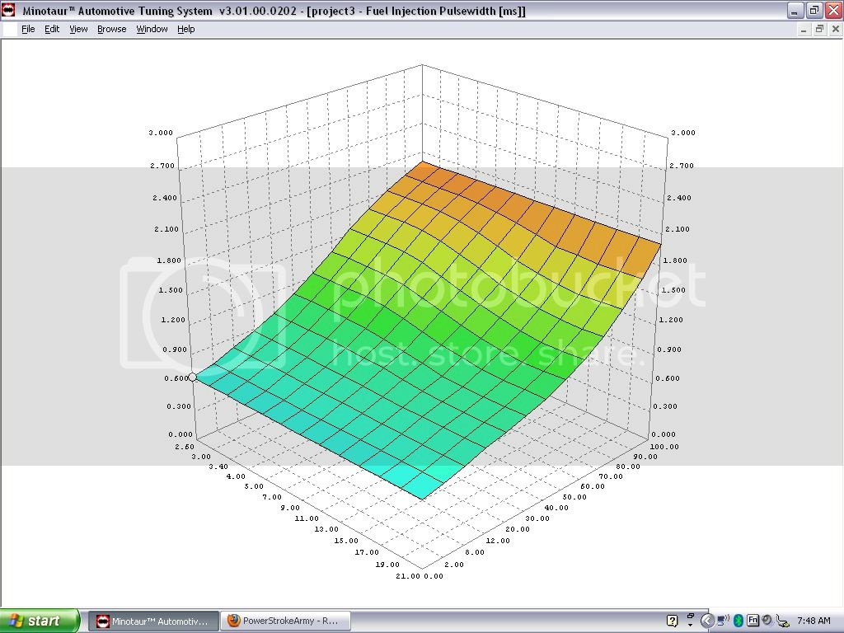Click the 3.000 label on left vertical axis
This screenshot has width=844, height=633.
(x=161, y=133)
